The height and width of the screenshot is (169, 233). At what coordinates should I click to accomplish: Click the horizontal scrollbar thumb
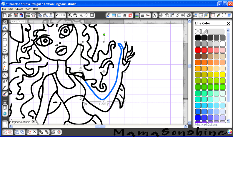coord(101,126)
